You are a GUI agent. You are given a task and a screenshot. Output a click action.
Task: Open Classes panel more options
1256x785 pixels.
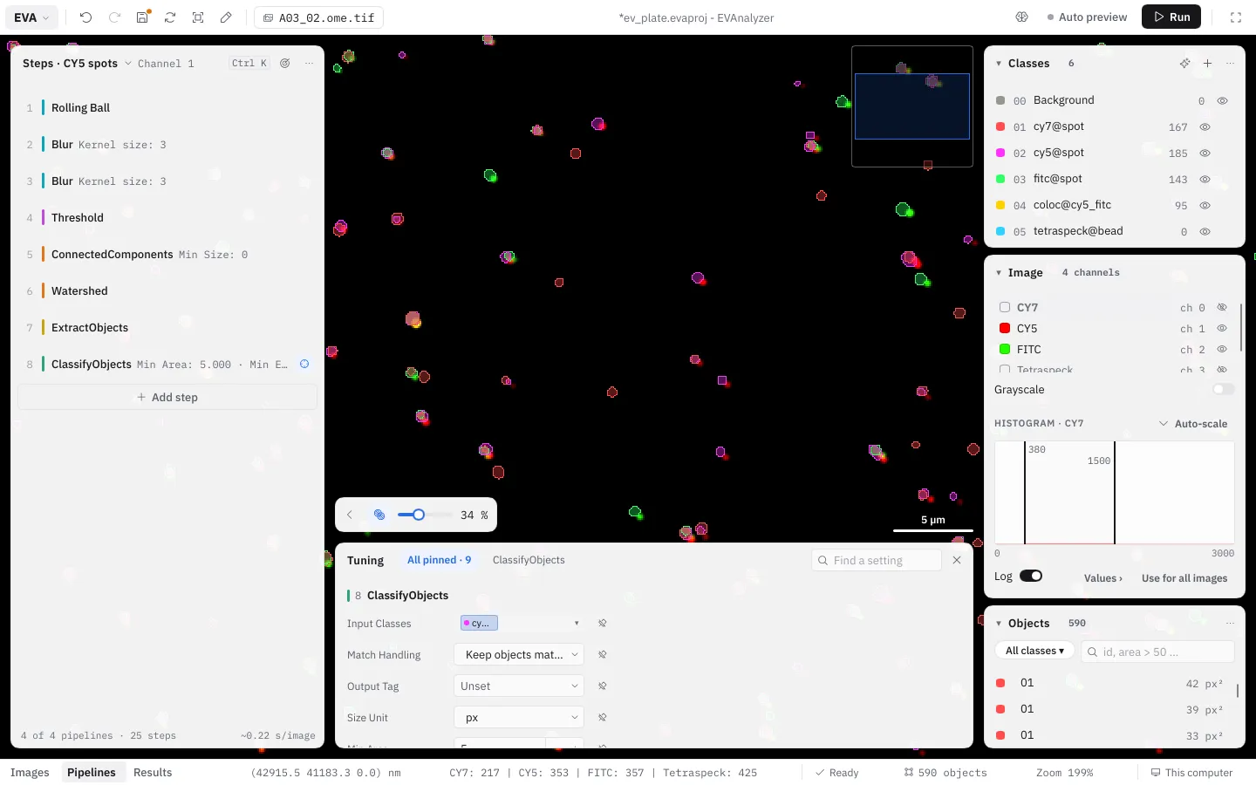(1230, 63)
